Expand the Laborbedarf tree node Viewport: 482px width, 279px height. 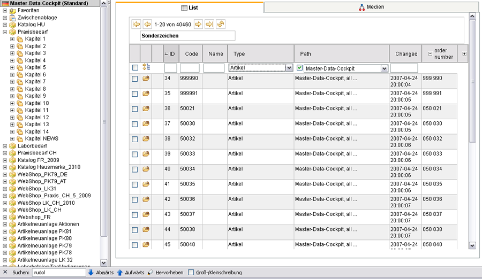(5, 146)
